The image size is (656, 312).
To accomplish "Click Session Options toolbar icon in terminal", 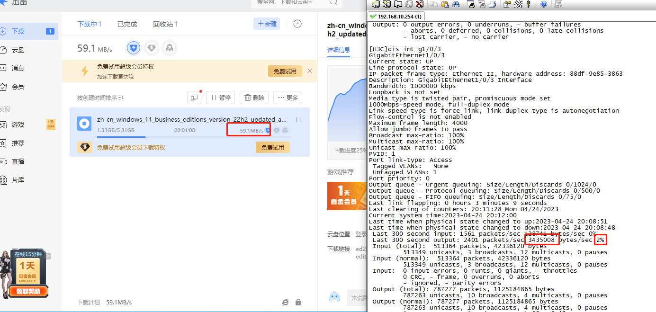I will pos(507,4).
